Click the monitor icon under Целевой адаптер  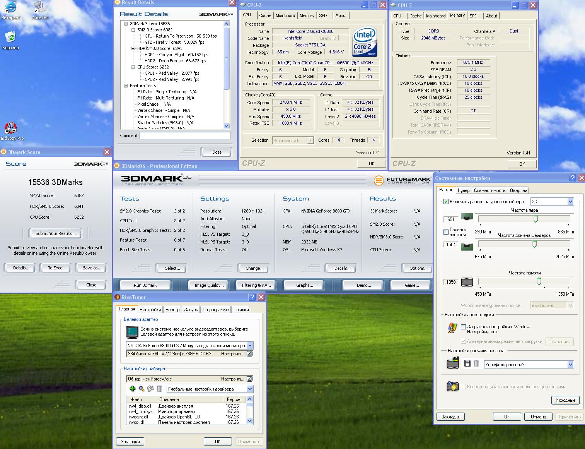[132, 332]
